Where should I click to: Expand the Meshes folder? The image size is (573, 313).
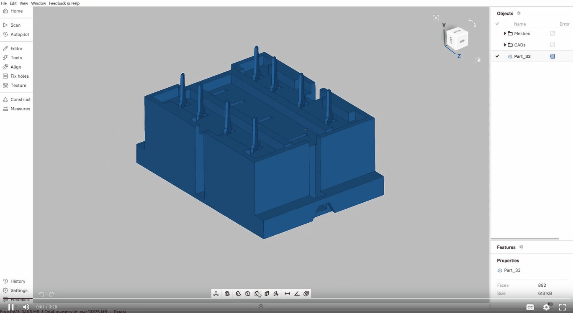click(505, 33)
